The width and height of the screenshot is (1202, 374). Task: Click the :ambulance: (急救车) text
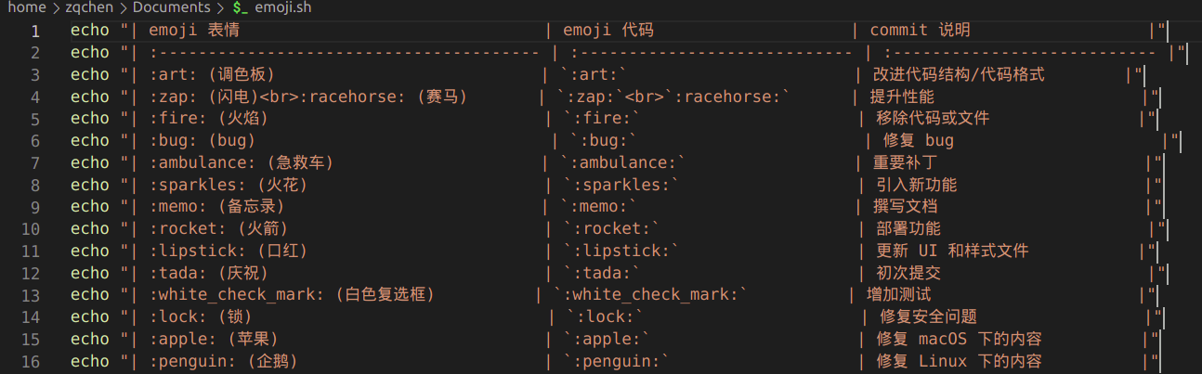[242, 163]
